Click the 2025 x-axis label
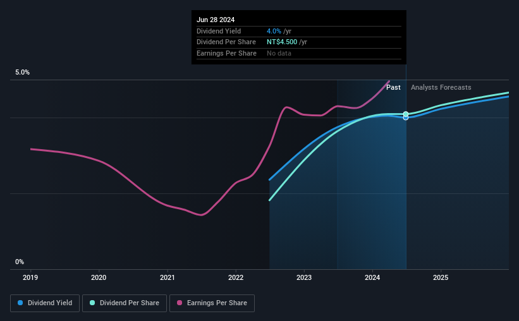 (441, 277)
